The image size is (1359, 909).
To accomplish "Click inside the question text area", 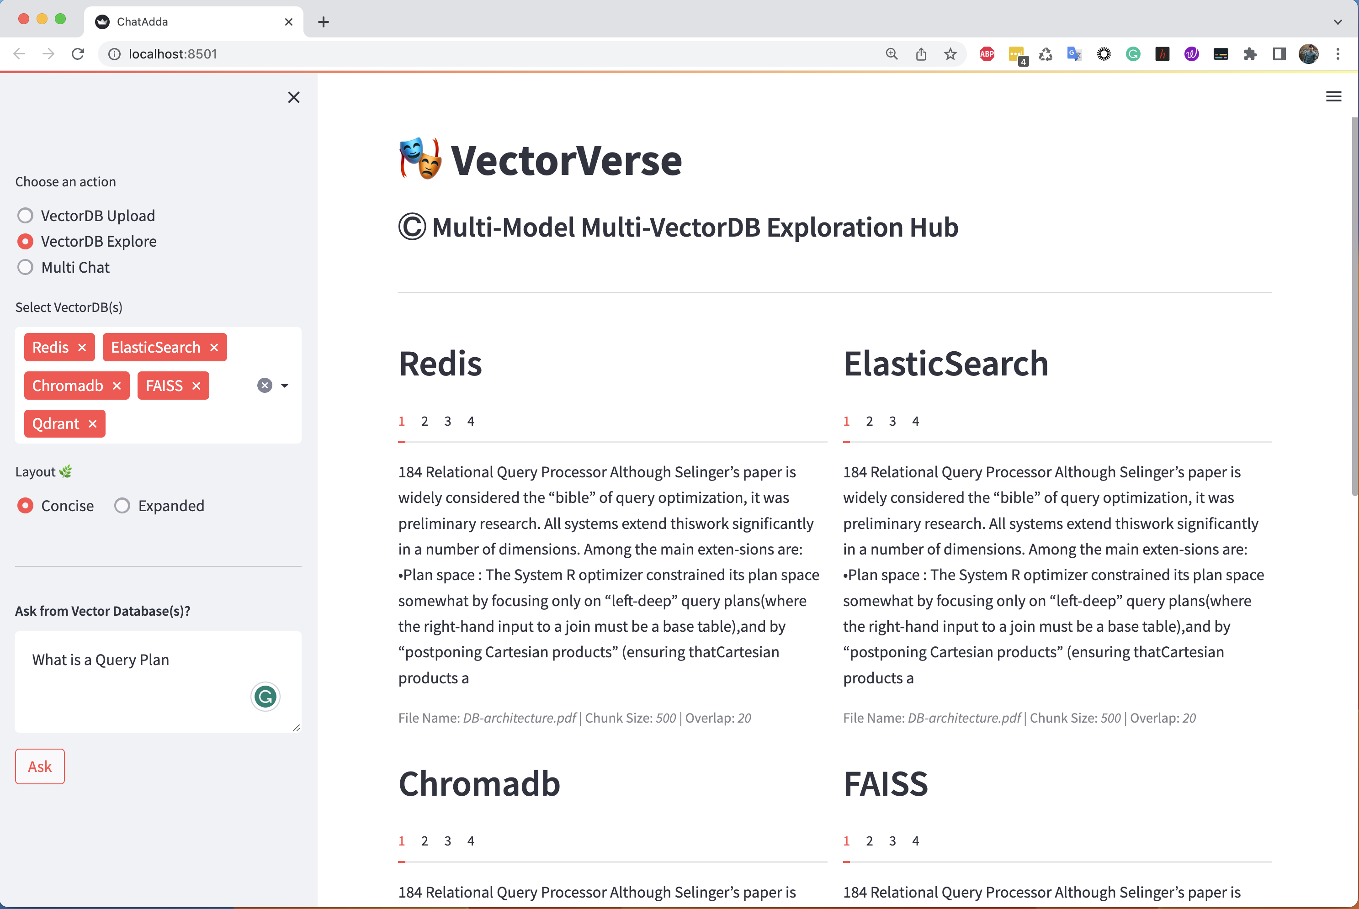I will [x=158, y=682].
